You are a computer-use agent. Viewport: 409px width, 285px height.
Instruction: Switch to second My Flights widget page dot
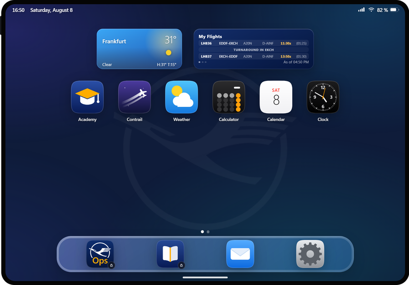pos(203,62)
